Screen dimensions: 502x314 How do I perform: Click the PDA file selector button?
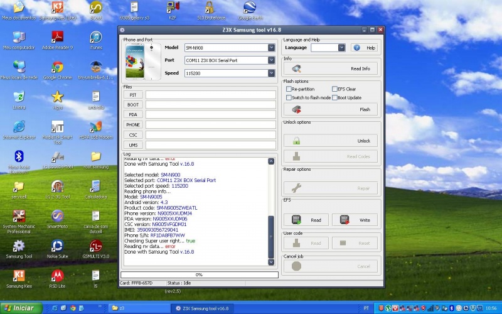[133, 115]
